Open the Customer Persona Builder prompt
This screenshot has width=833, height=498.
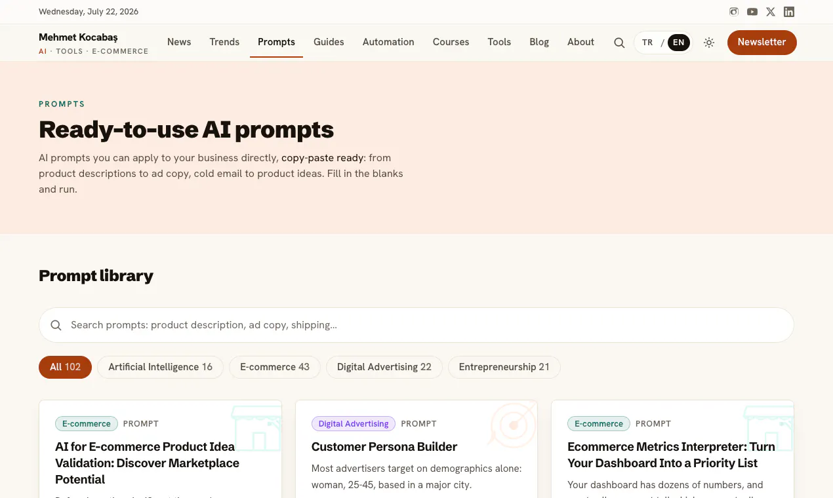click(x=384, y=447)
